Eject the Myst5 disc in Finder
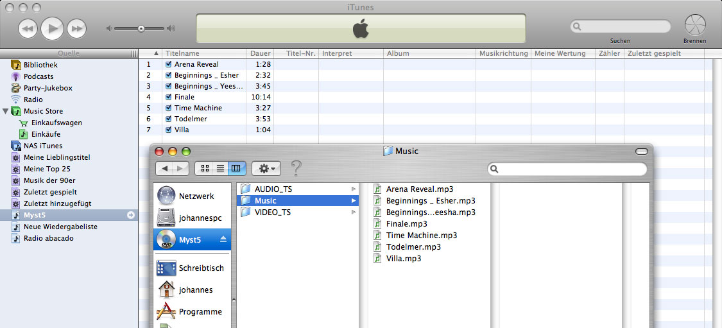This screenshot has height=328, width=722. click(x=223, y=239)
